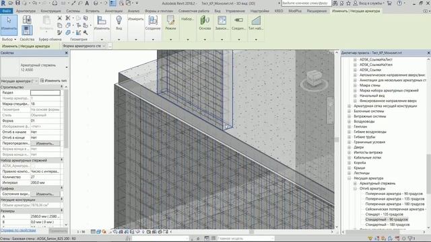The height and width of the screenshot is (242, 431).
Task: Collapse the Отгиб арматуры tree node
Action: tap(355, 188)
